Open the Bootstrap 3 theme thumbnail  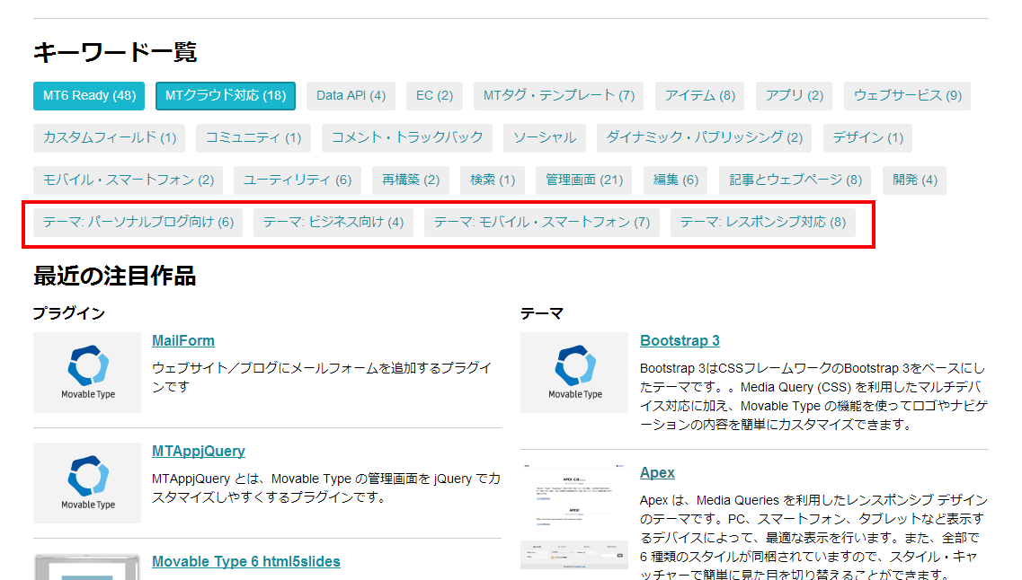574,373
